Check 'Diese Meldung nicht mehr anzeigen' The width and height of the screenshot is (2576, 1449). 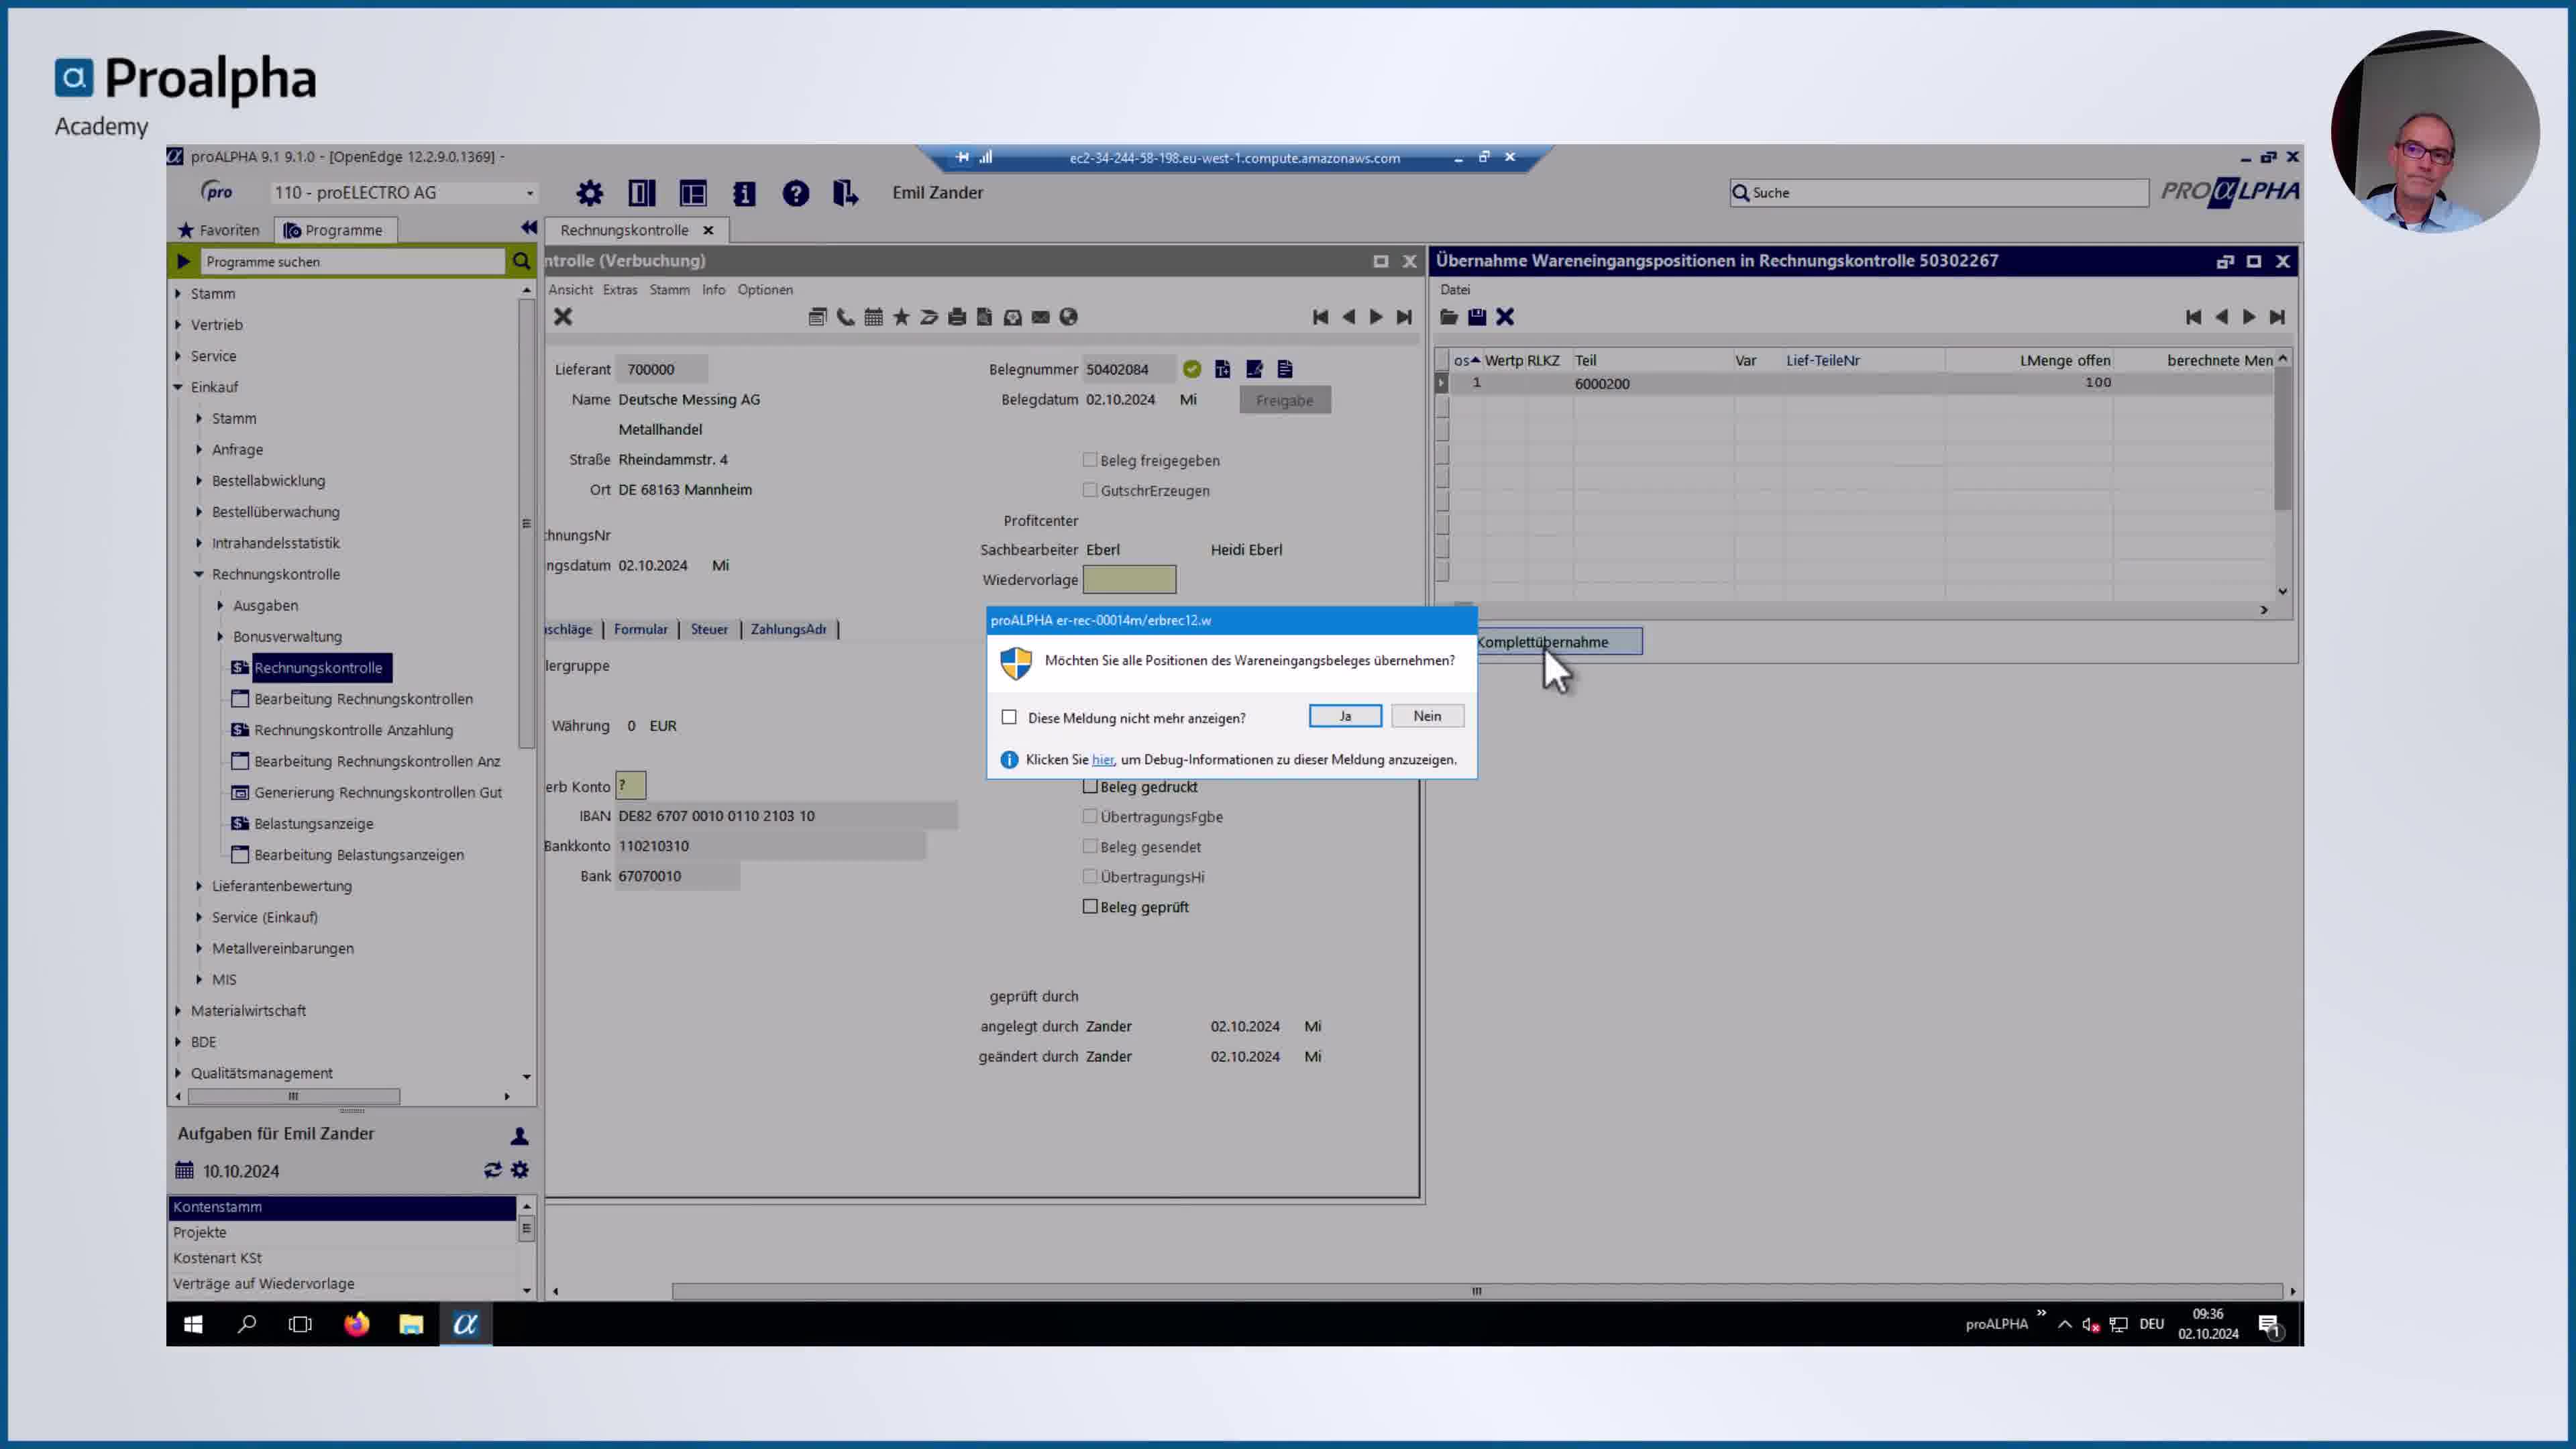pos(1009,717)
